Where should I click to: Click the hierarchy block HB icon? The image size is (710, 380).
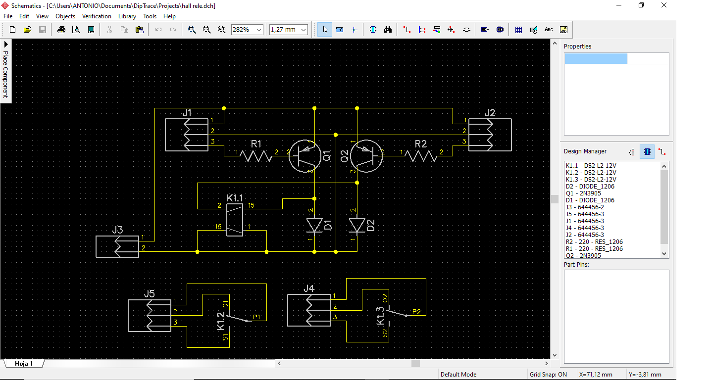pyautogui.click(x=500, y=30)
